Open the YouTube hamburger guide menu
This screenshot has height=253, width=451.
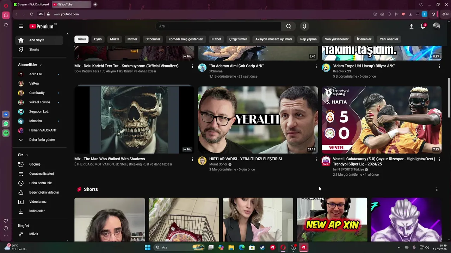21,26
